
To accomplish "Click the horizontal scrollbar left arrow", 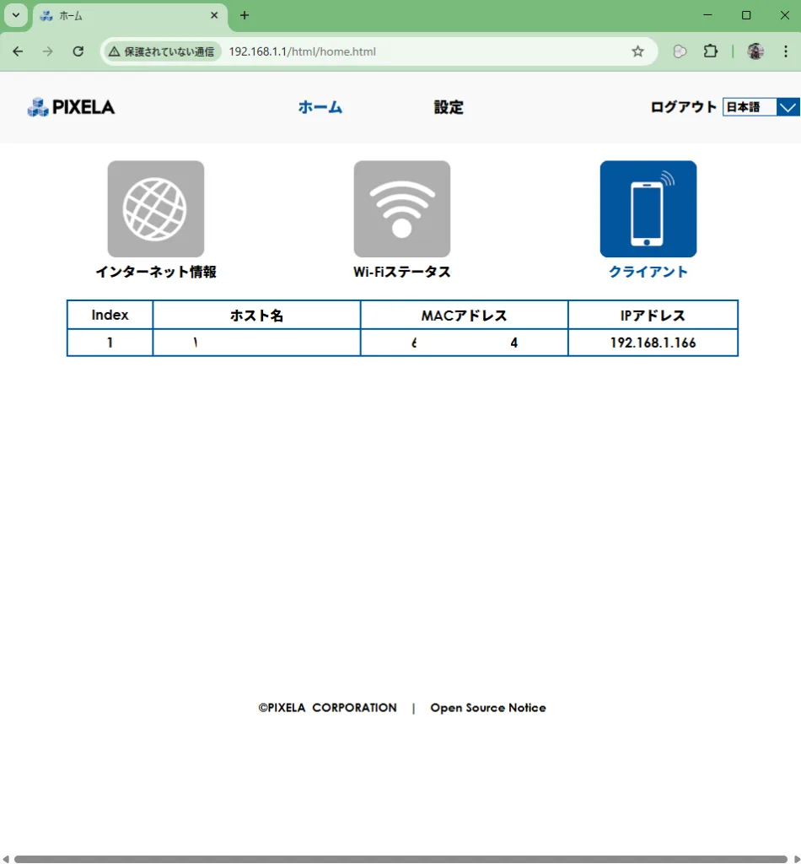I will [x=6, y=859].
